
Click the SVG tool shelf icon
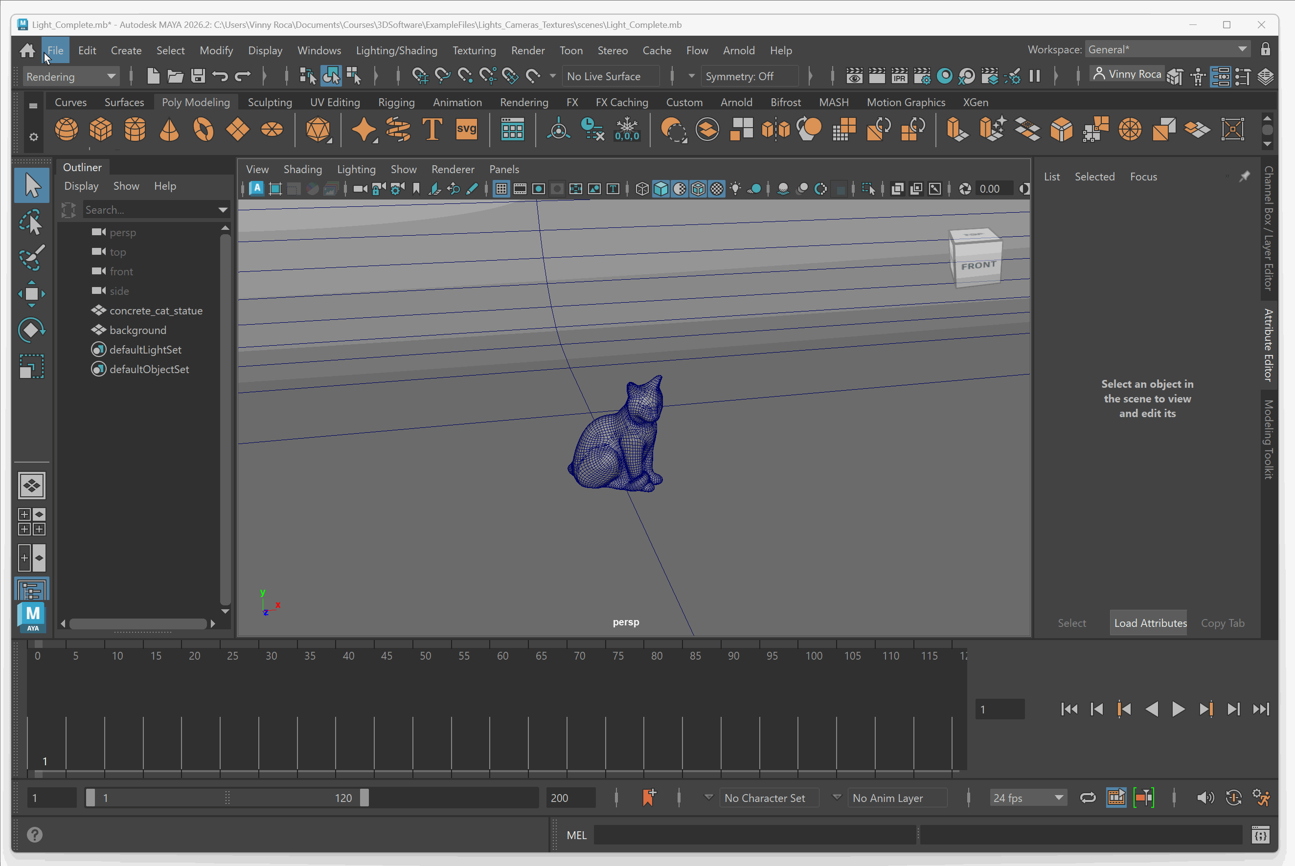coord(466,130)
